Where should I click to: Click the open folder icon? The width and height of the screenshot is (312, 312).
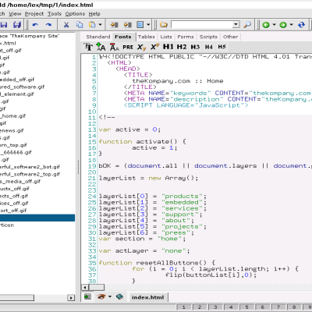point(164,25)
